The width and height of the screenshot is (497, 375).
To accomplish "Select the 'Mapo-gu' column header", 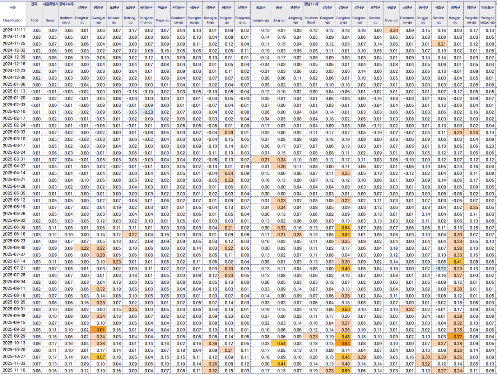I will (163, 20).
